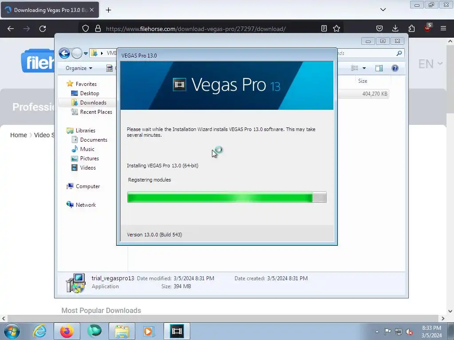Click the Size column header

[363, 81]
